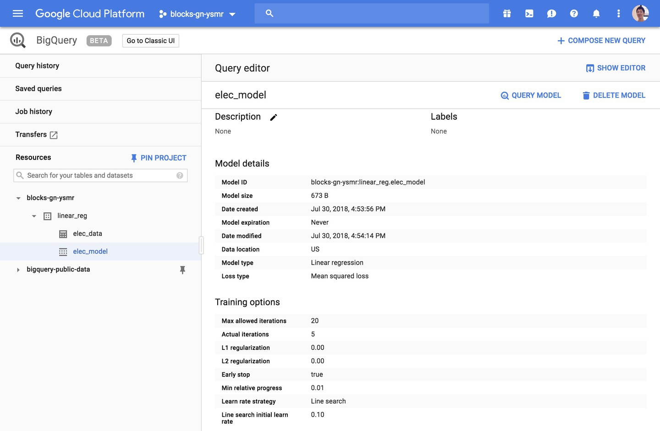Image resolution: width=660 pixels, height=431 pixels.
Task: Open the help question mark icon
Action: [574, 14]
